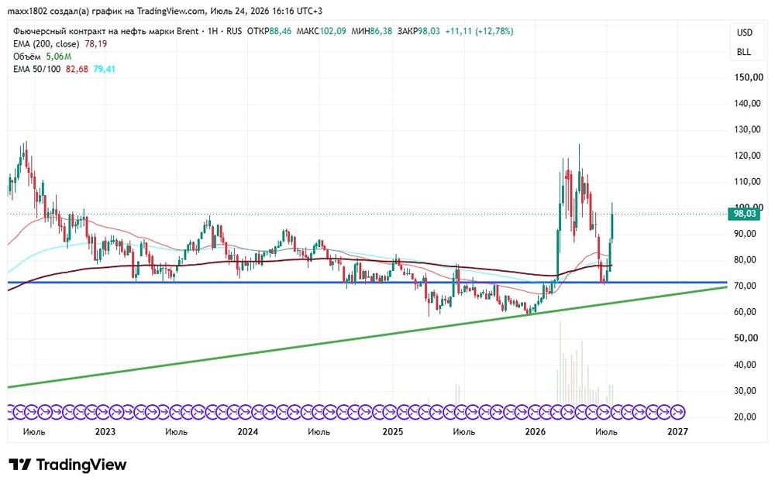This screenshot has width=775, height=487.
Task: Click the 1Н timeframe label in legend
Action: pos(212,31)
